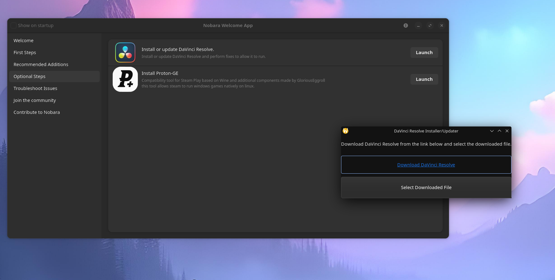
Task: Open the Contribute to Nobara page
Action: pyautogui.click(x=37, y=112)
